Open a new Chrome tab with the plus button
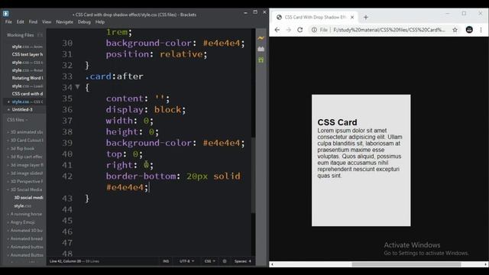 pos(366,18)
